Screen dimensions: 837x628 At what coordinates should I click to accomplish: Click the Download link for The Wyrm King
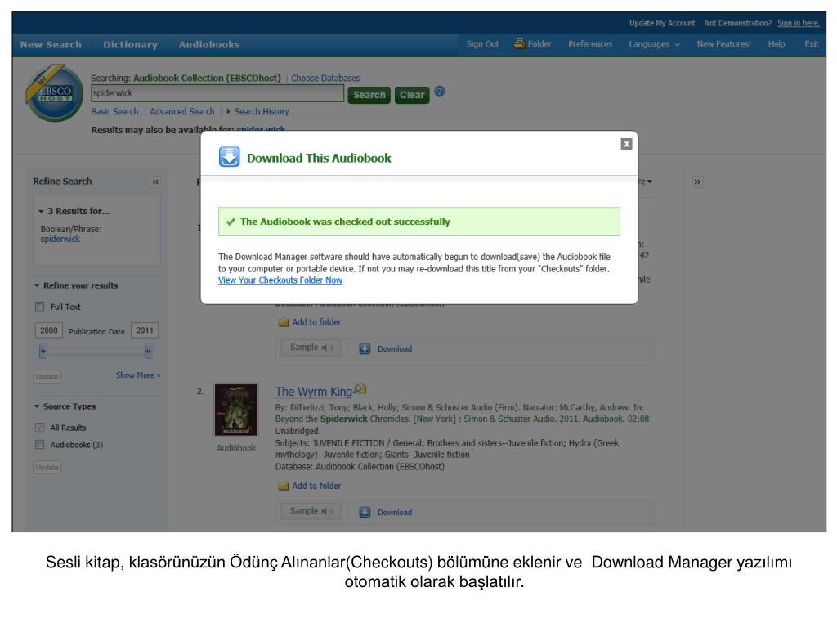click(395, 513)
